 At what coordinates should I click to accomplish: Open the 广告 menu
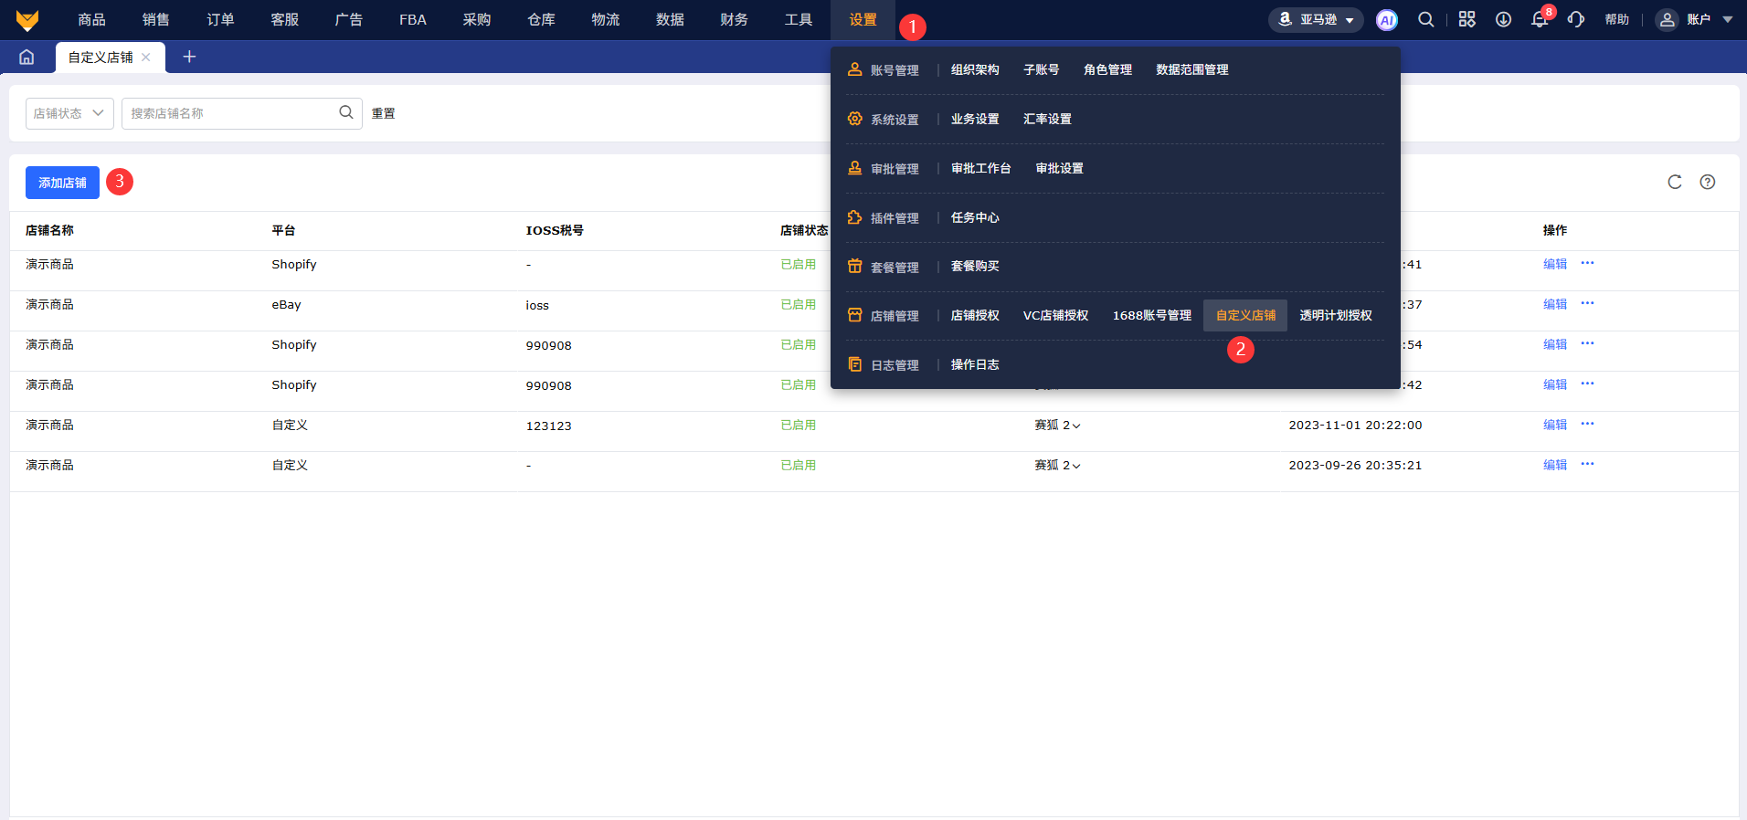(x=348, y=19)
